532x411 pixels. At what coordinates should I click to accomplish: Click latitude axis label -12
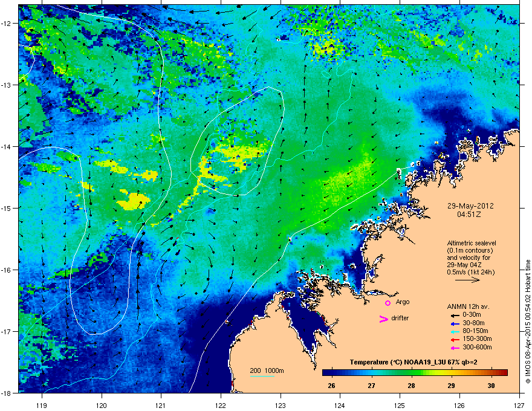tap(7, 24)
